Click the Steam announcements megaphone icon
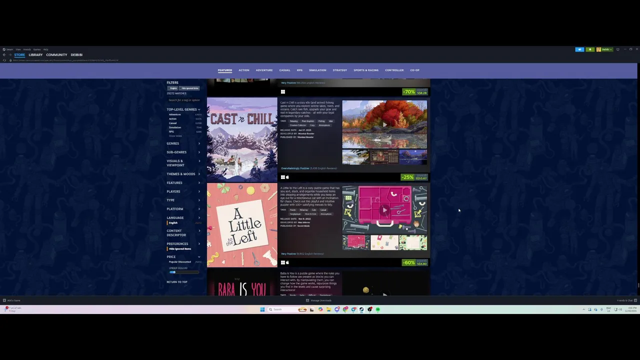 pos(580,49)
